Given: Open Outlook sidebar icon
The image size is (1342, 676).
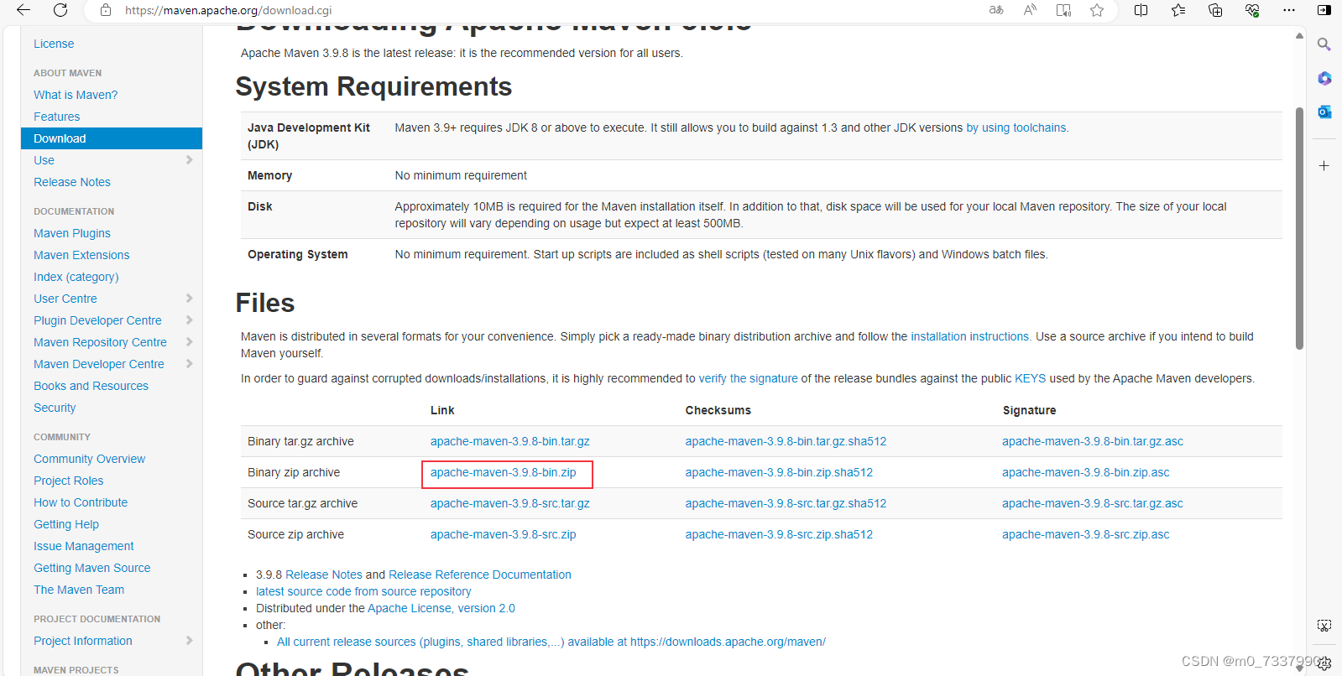Looking at the screenshot, I should click(1324, 112).
